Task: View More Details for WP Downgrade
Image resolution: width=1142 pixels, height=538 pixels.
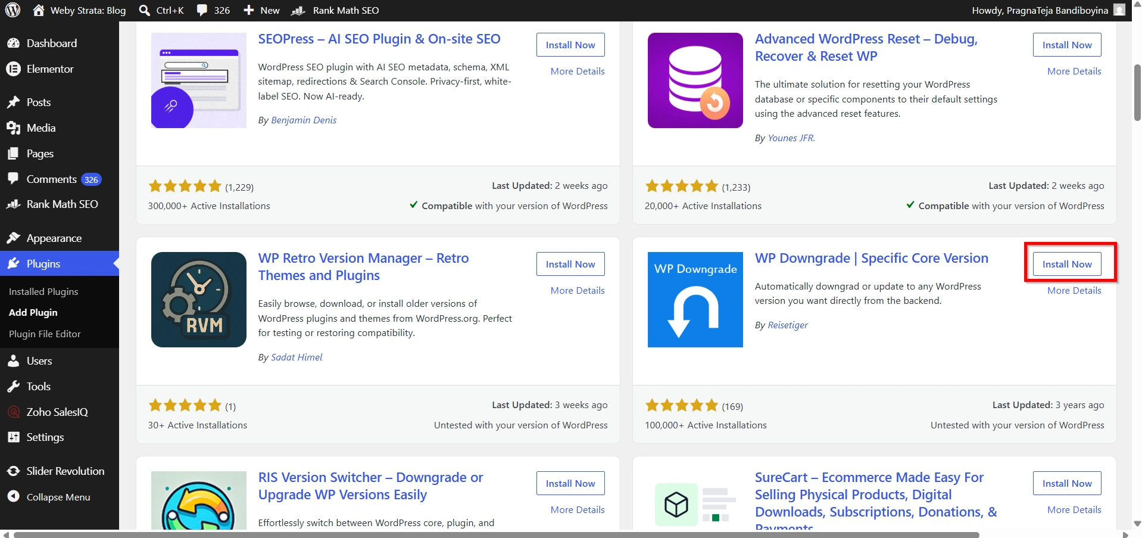Action: pyautogui.click(x=1074, y=290)
